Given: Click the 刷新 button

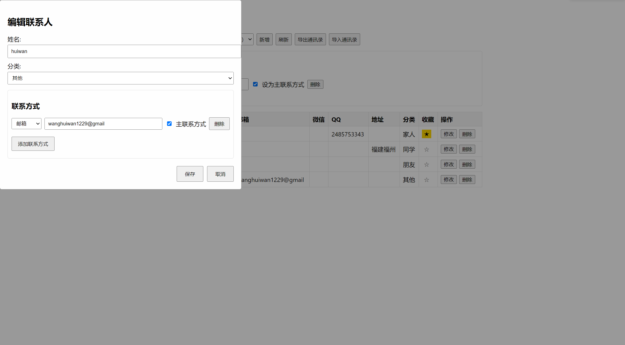Looking at the screenshot, I should point(283,39).
